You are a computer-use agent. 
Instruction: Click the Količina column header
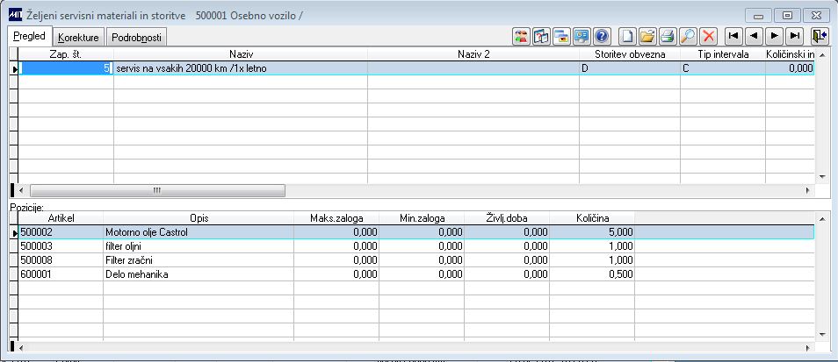coord(592,218)
